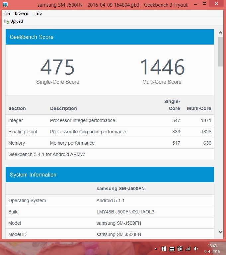
Task: Show hidden tray icons arrow
Action: [x=156, y=249]
